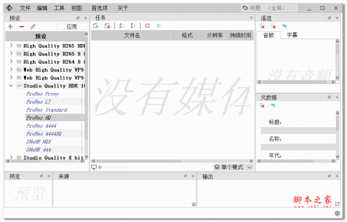Open the 工具 menu

[59, 8]
